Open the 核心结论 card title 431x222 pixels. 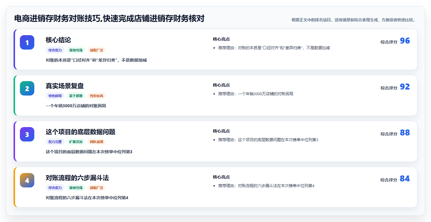coord(58,40)
